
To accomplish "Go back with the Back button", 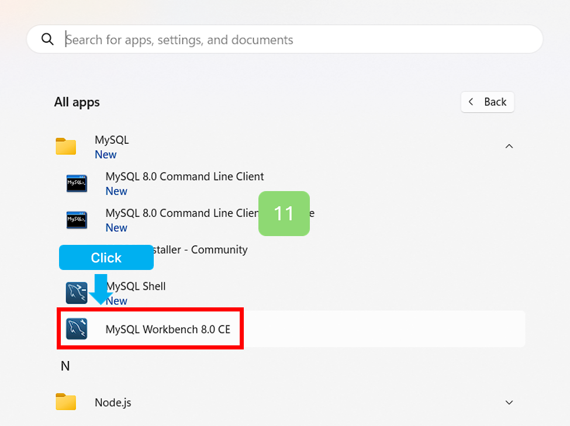I will tap(487, 102).
